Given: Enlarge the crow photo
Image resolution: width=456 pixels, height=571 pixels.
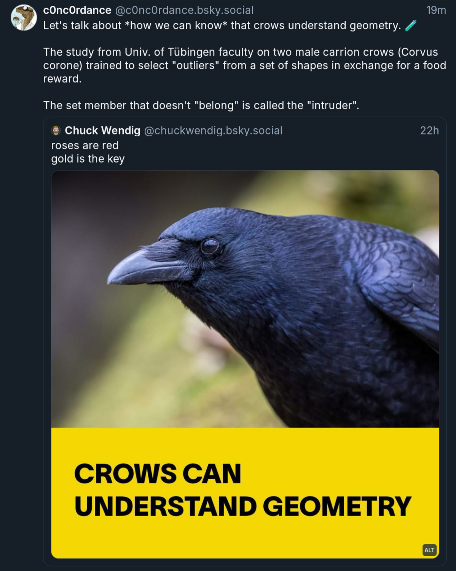Looking at the screenshot, I should coord(245,299).
